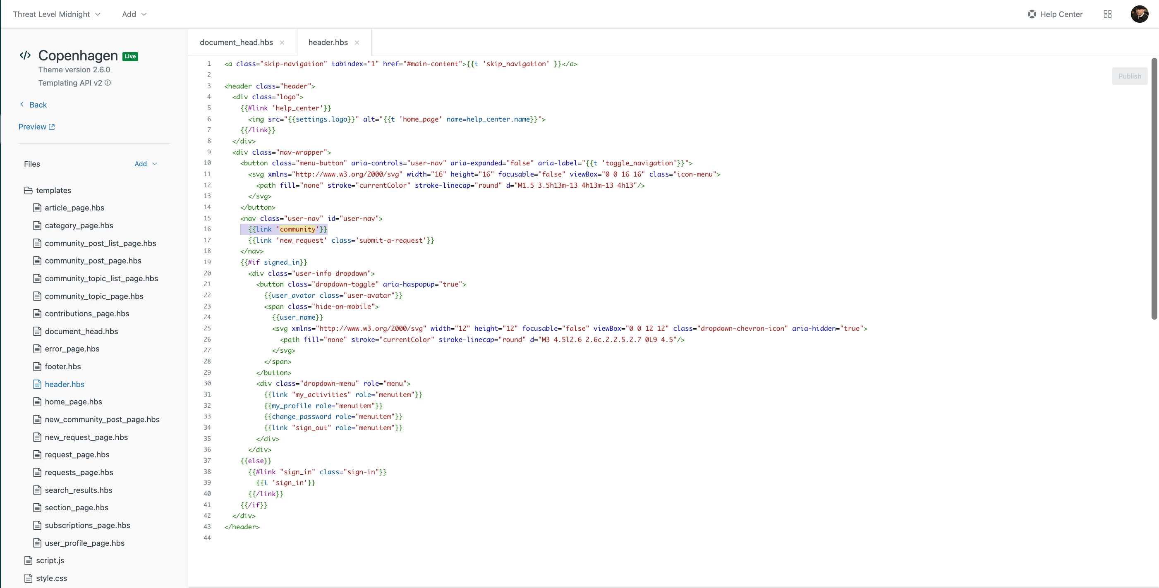Open the Files Add dropdown
The height and width of the screenshot is (588, 1159).
145,164
